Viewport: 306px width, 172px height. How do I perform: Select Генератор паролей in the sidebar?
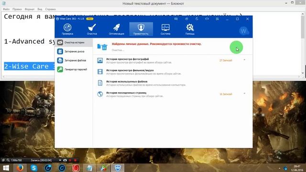[74, 69]
